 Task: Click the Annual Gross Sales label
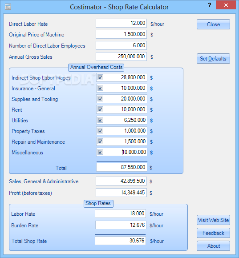coord(31,57)
